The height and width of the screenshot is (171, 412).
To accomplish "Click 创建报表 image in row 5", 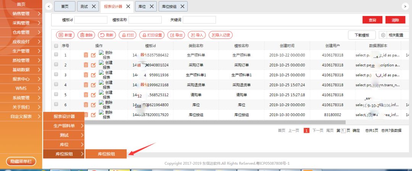I will click(x=106, y=95).
